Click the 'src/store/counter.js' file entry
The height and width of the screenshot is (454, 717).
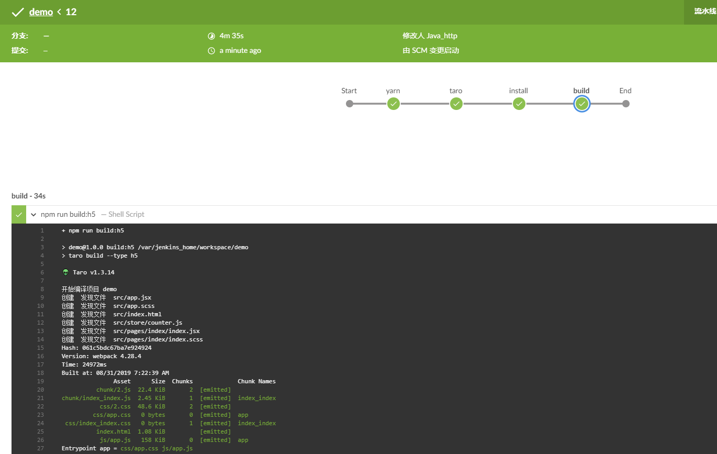pyautogui.click(x=148, y=323)
